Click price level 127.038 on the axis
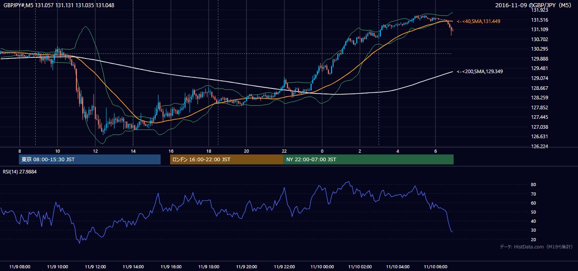 click(540, 127)
